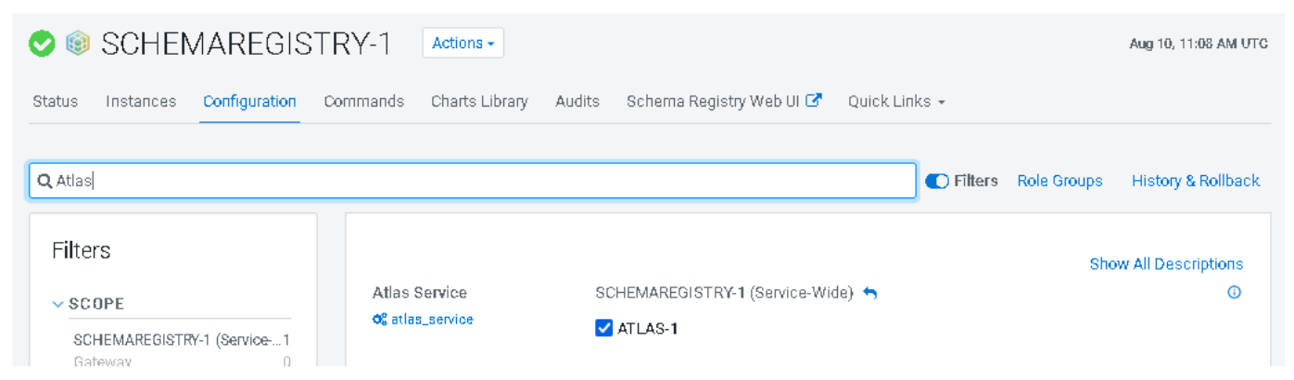Click the search magnifier icon

coord(44,182)
